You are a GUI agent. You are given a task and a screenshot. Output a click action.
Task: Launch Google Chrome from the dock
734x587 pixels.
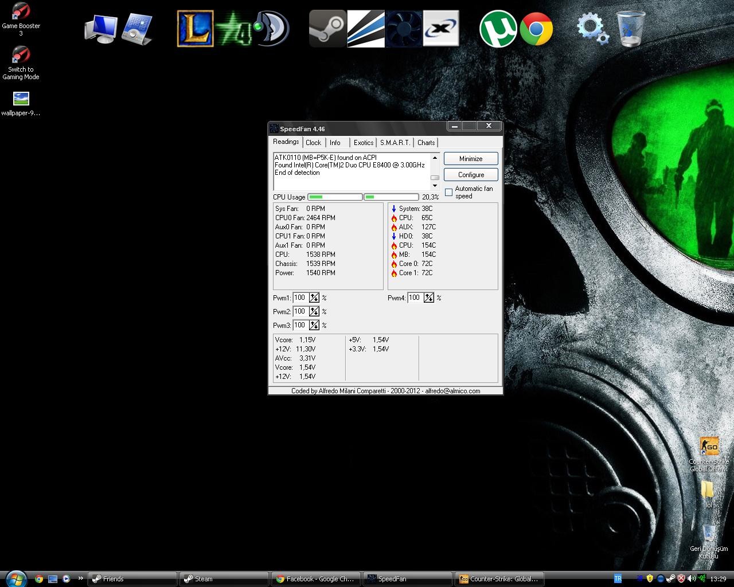coord(536,28)
